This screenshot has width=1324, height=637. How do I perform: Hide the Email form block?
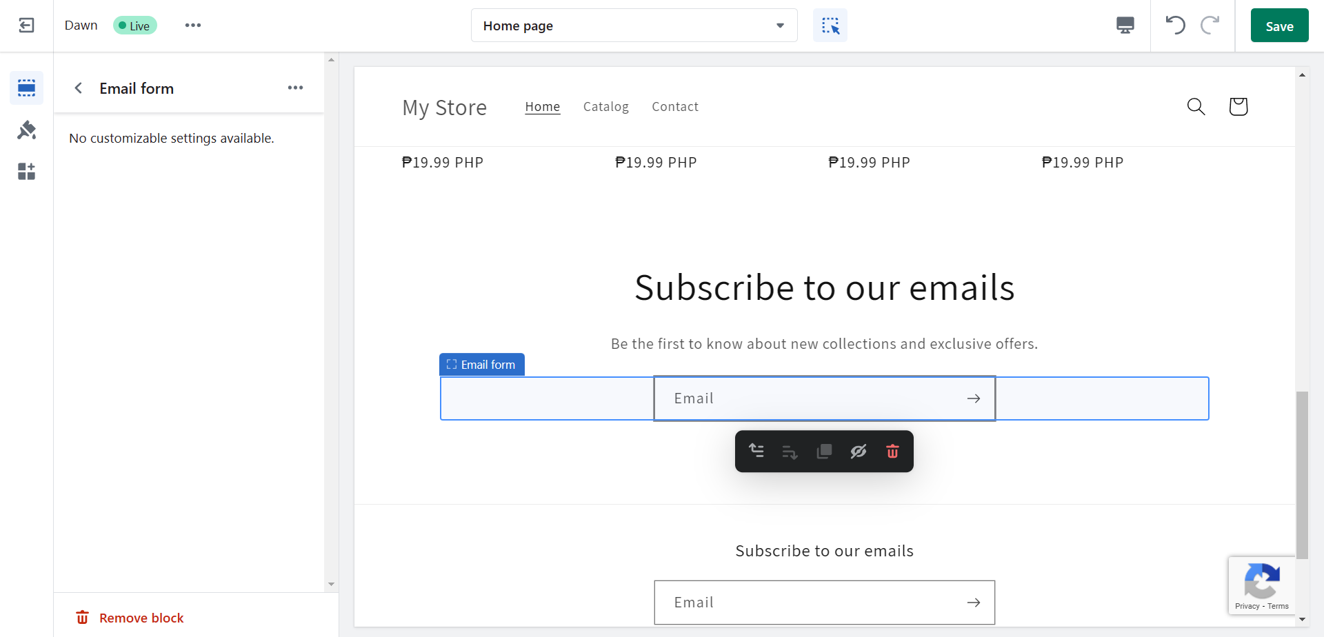[859, 452]
